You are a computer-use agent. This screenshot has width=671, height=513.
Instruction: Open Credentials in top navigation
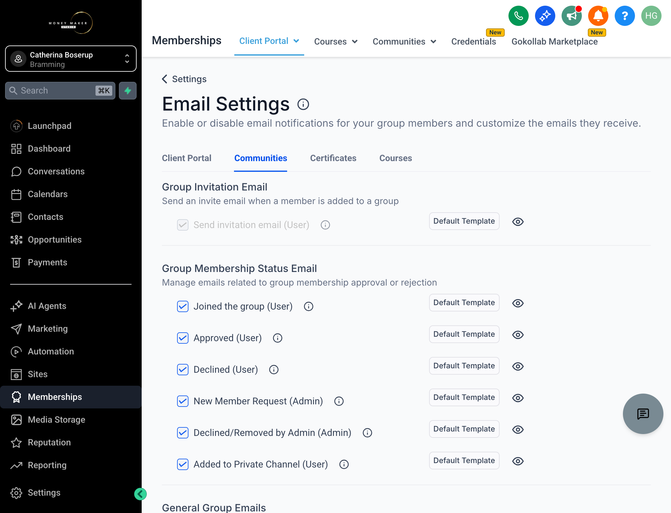click(x=473, y=41)
